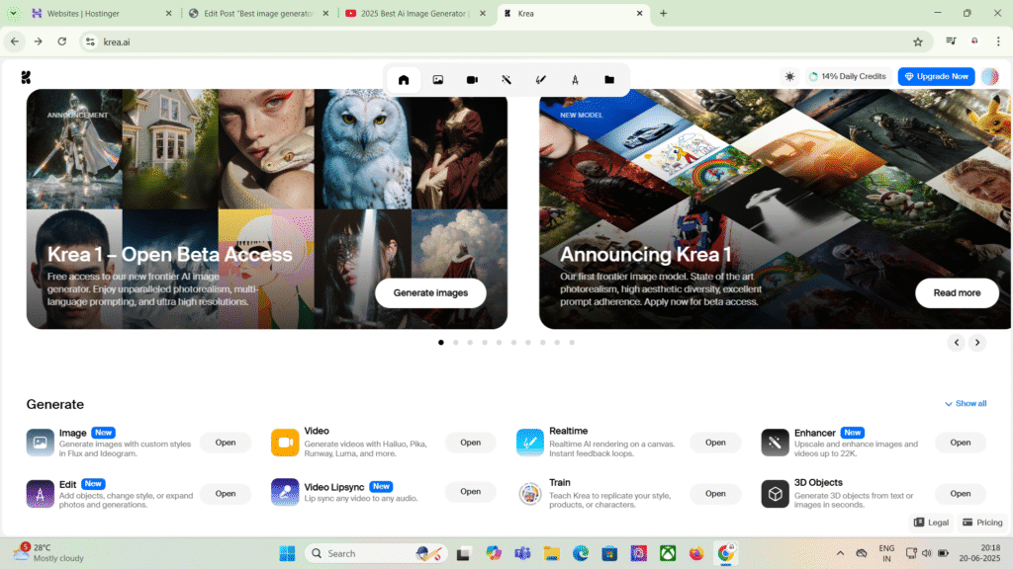
Task: Expand Show all in Generate section
Action: (x=966, y=404)
